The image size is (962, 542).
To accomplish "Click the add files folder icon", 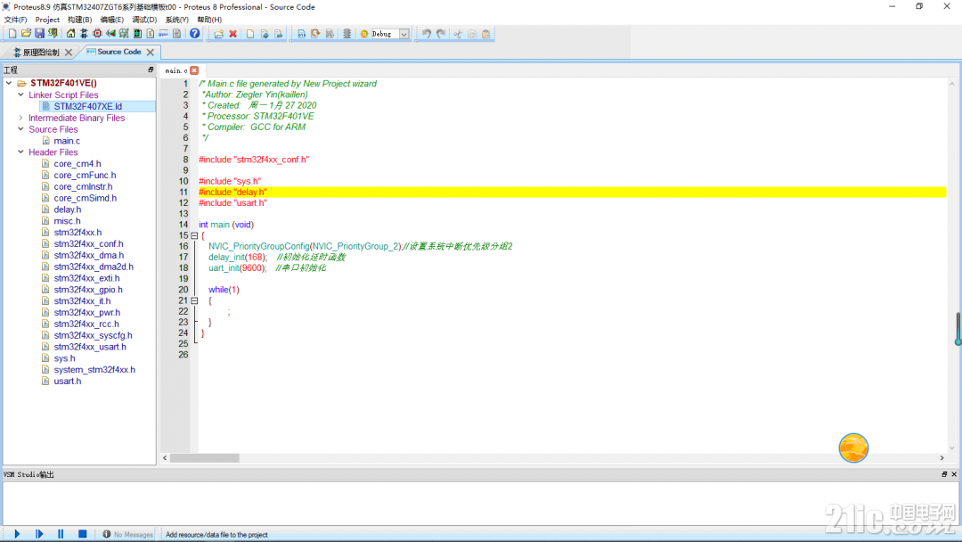I will [x=219, y=34].
